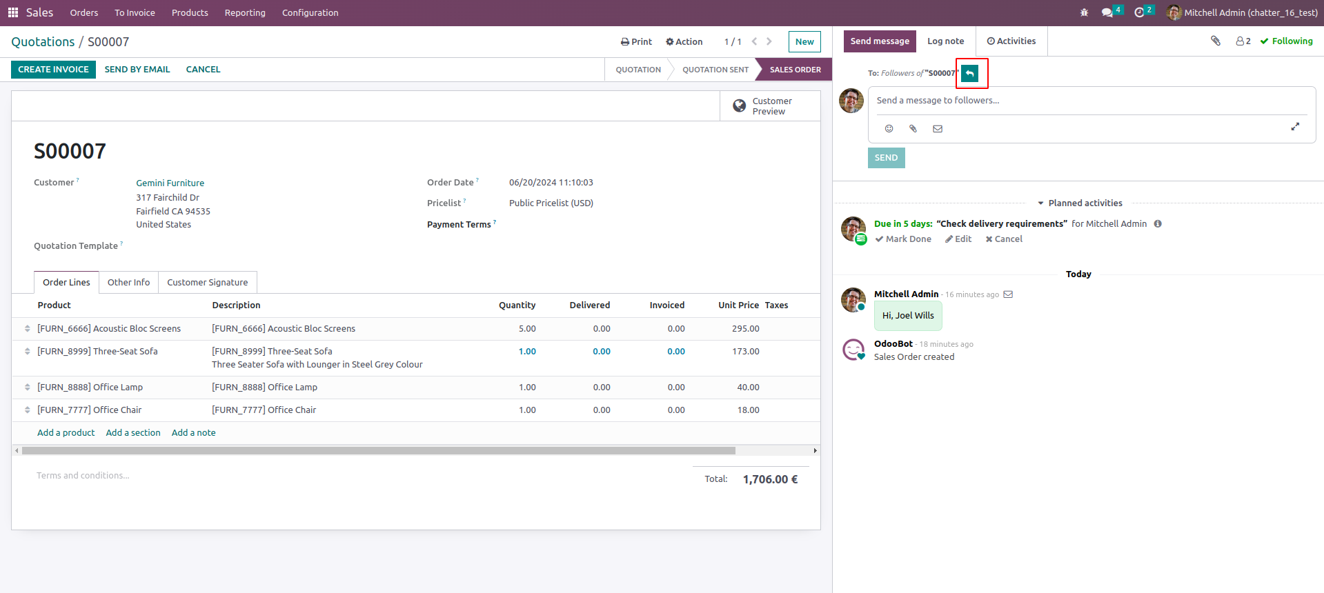1324x593 pixels.
Task: Click the message input field
Action: click(1090, 101)
